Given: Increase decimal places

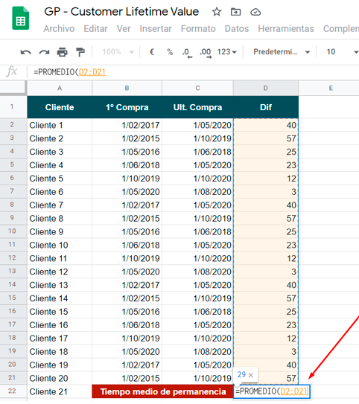Looking at the screenshot, I should [206, 53].
